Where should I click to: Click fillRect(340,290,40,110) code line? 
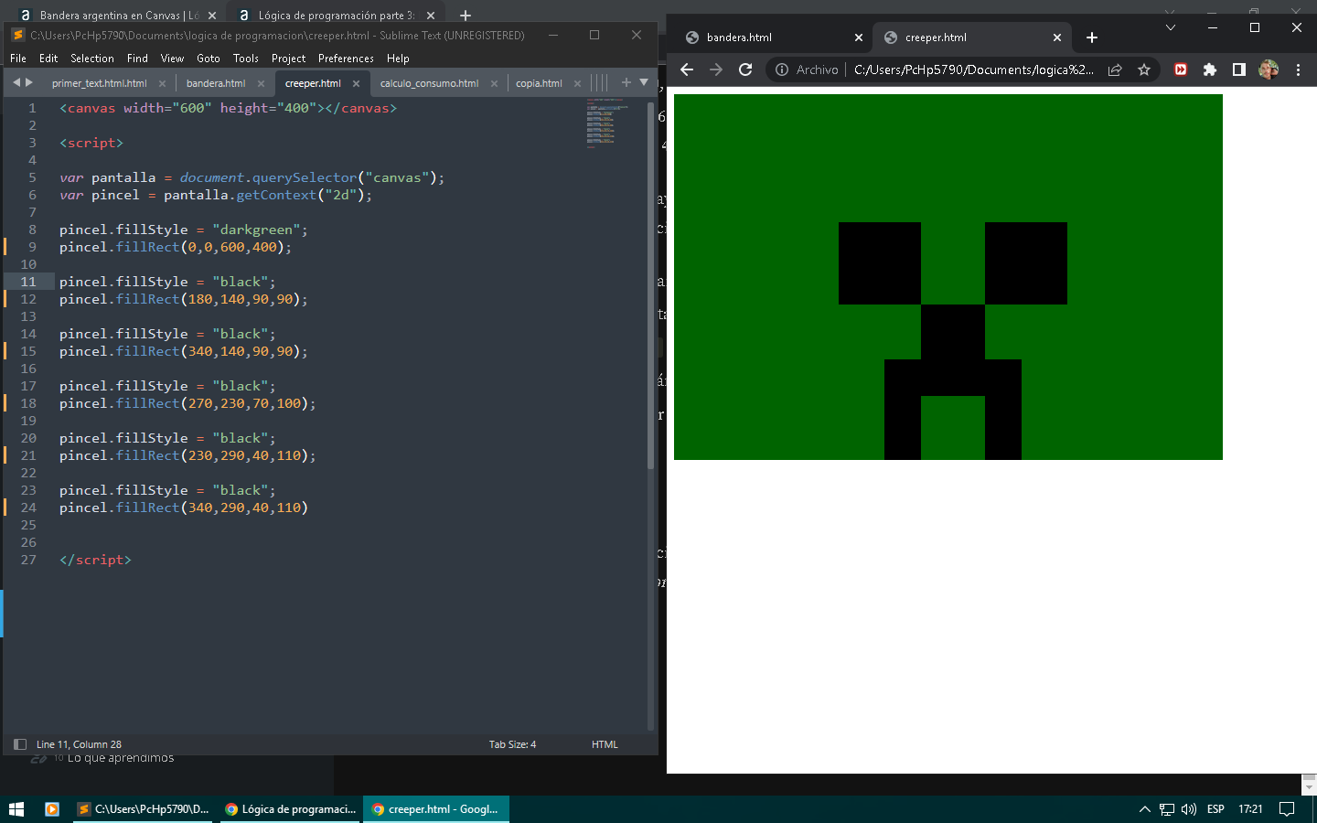[x=184, y=508]
